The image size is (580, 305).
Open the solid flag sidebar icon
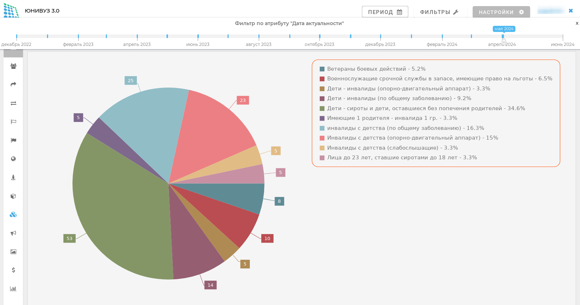pos(13,140)
